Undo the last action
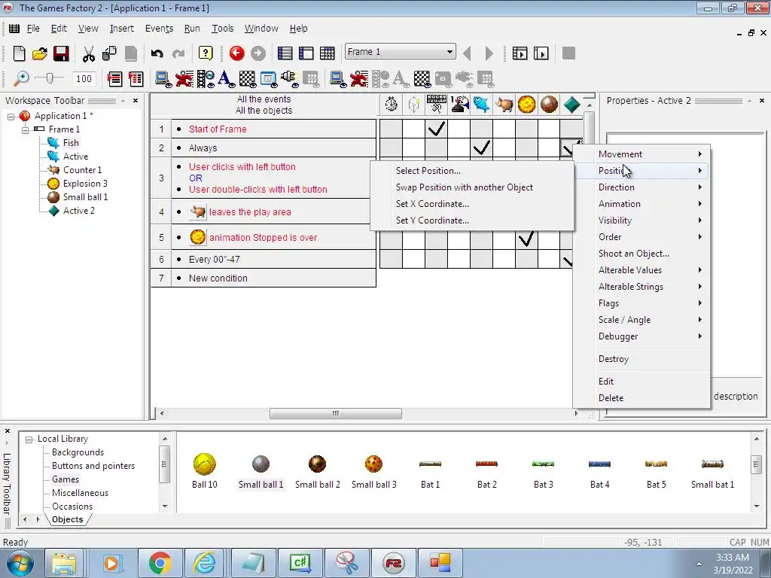771x578 pixels. (x=157, y=53)
